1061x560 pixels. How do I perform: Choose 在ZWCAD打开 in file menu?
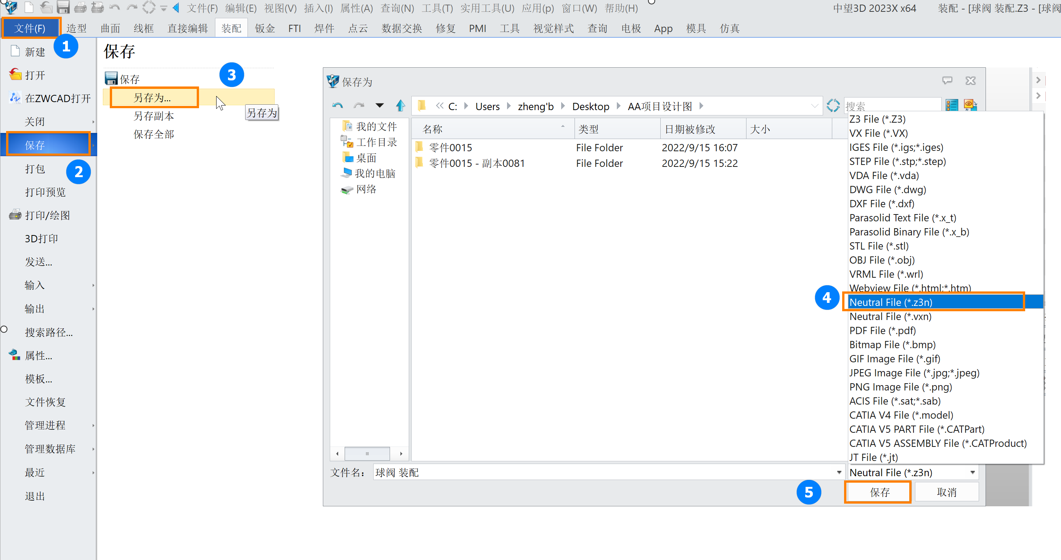coord(58,98)
